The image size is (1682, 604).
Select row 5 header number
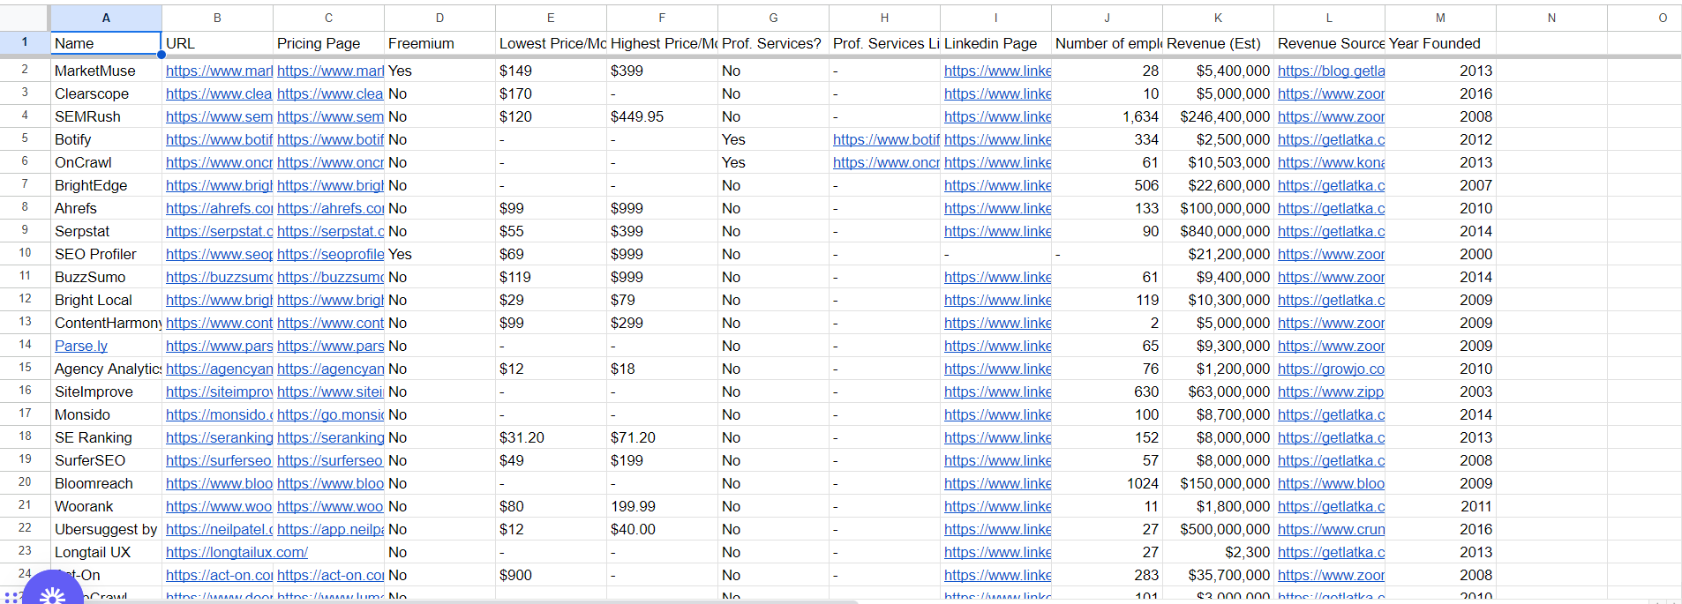25,138
